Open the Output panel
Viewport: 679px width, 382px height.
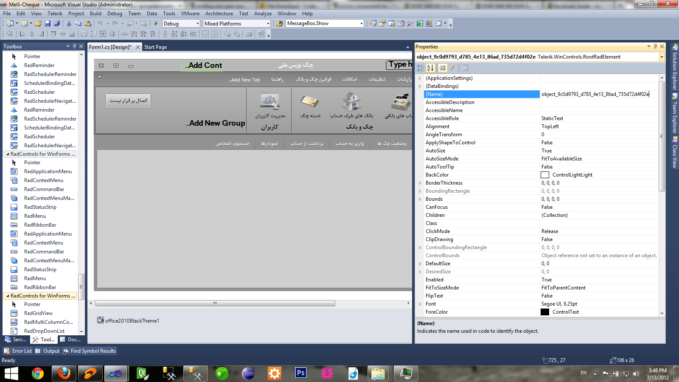pos(48,351)
